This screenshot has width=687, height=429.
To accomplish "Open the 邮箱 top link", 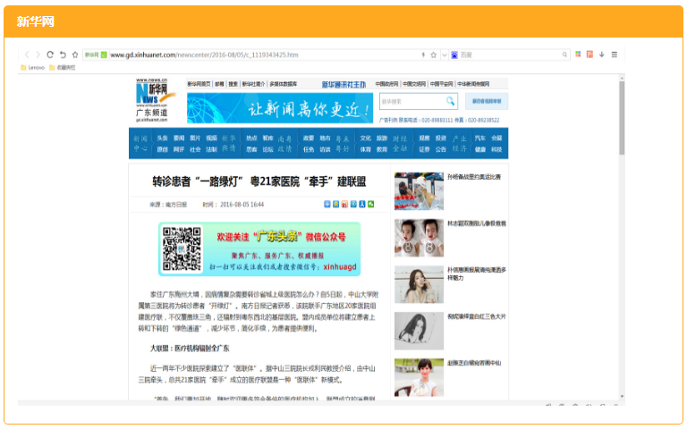I will (219, 84).
